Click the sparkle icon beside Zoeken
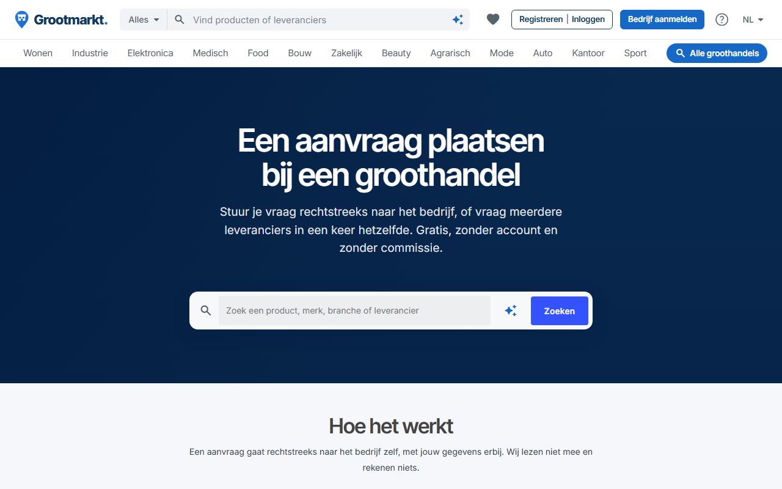This screenshot has height=489, width=782. point(511,311)
